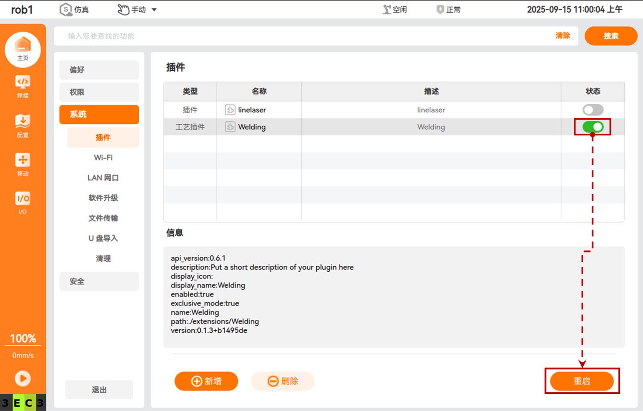Disable the Welding plugin toggle
The width and height of the screenshot is (643, 411).
click(593, 127)
